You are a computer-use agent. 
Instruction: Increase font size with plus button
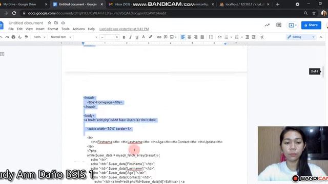tap(117, 37)
